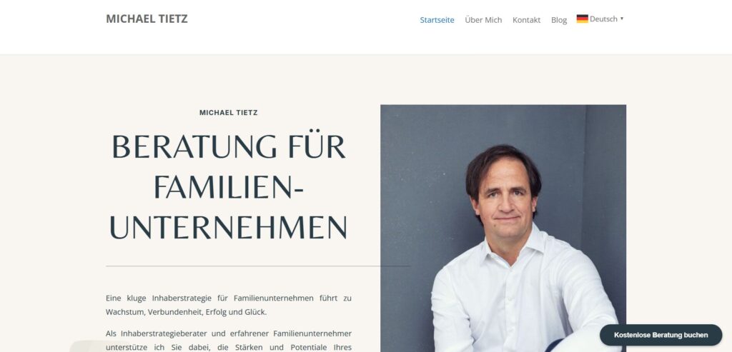This screenshot has height=352, width=732.
Task: Click the German flag icon
Action: click(582, 19)
